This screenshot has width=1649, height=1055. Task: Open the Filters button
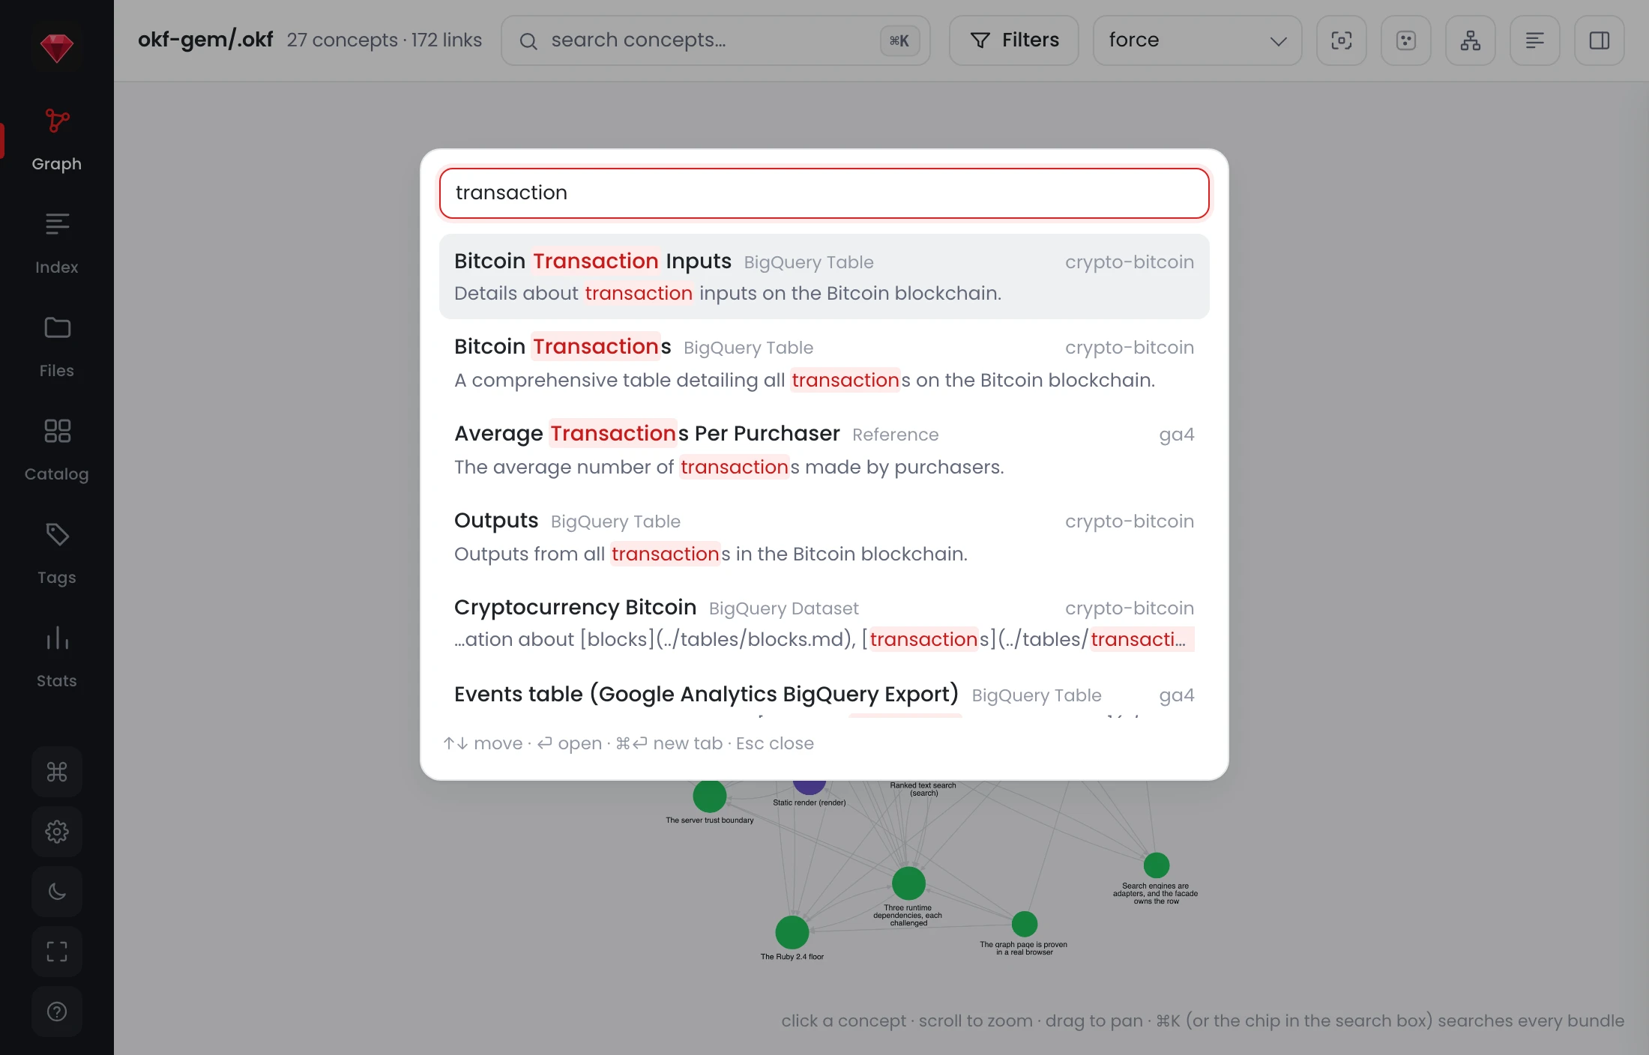tap(1014, 40)
